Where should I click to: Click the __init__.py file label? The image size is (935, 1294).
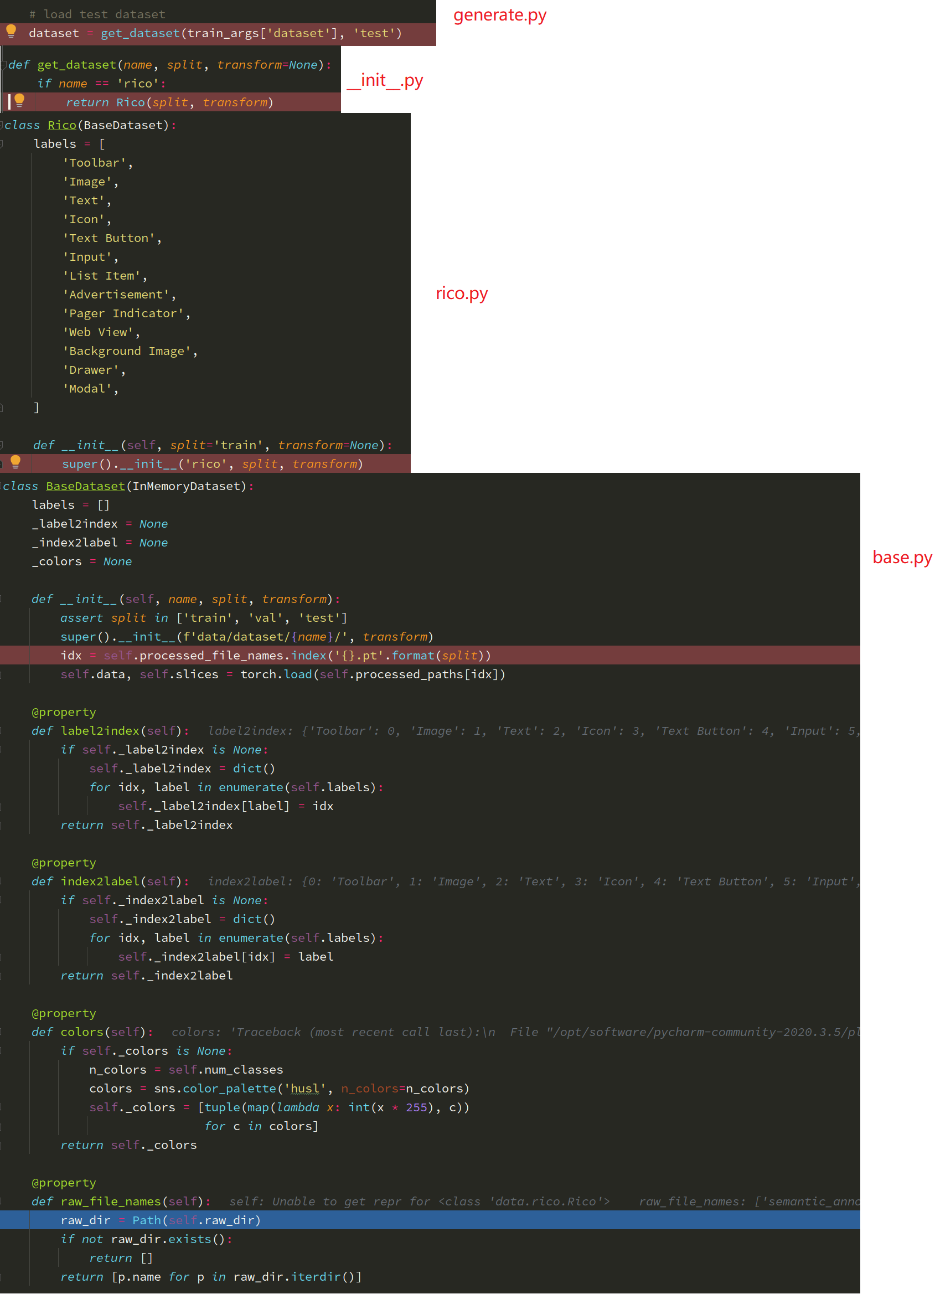385,80
